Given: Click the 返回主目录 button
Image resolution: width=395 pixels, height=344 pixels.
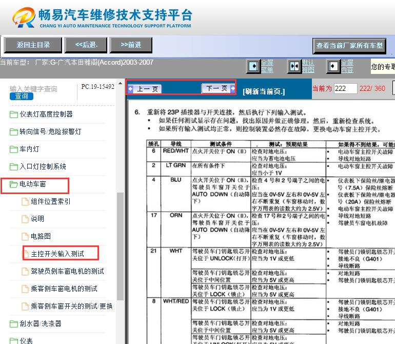Looking at the screenshot, I should [33, 45].
